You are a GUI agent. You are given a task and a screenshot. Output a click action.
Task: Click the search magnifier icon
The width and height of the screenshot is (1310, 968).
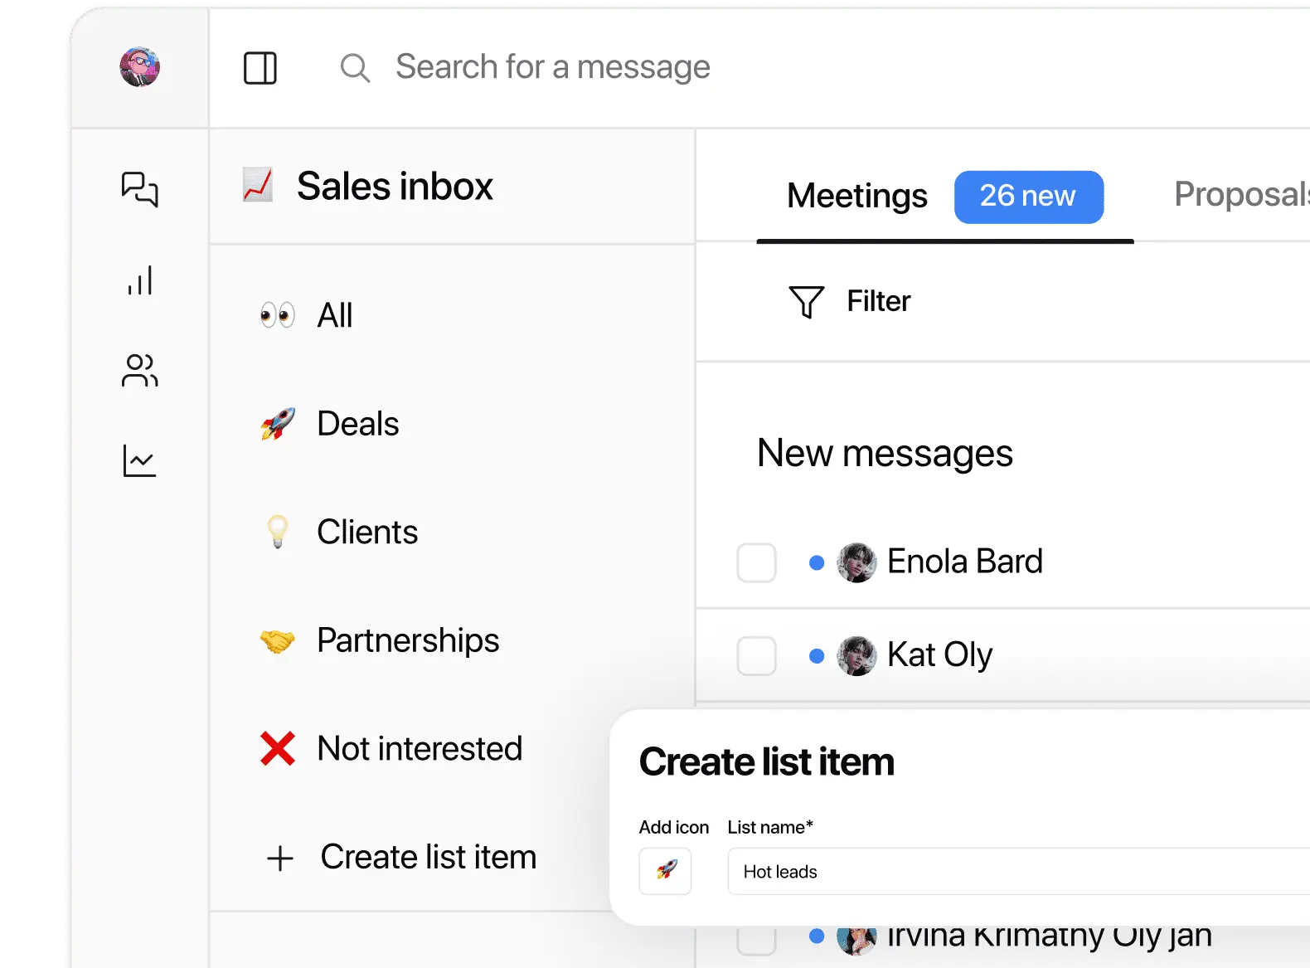355,68
